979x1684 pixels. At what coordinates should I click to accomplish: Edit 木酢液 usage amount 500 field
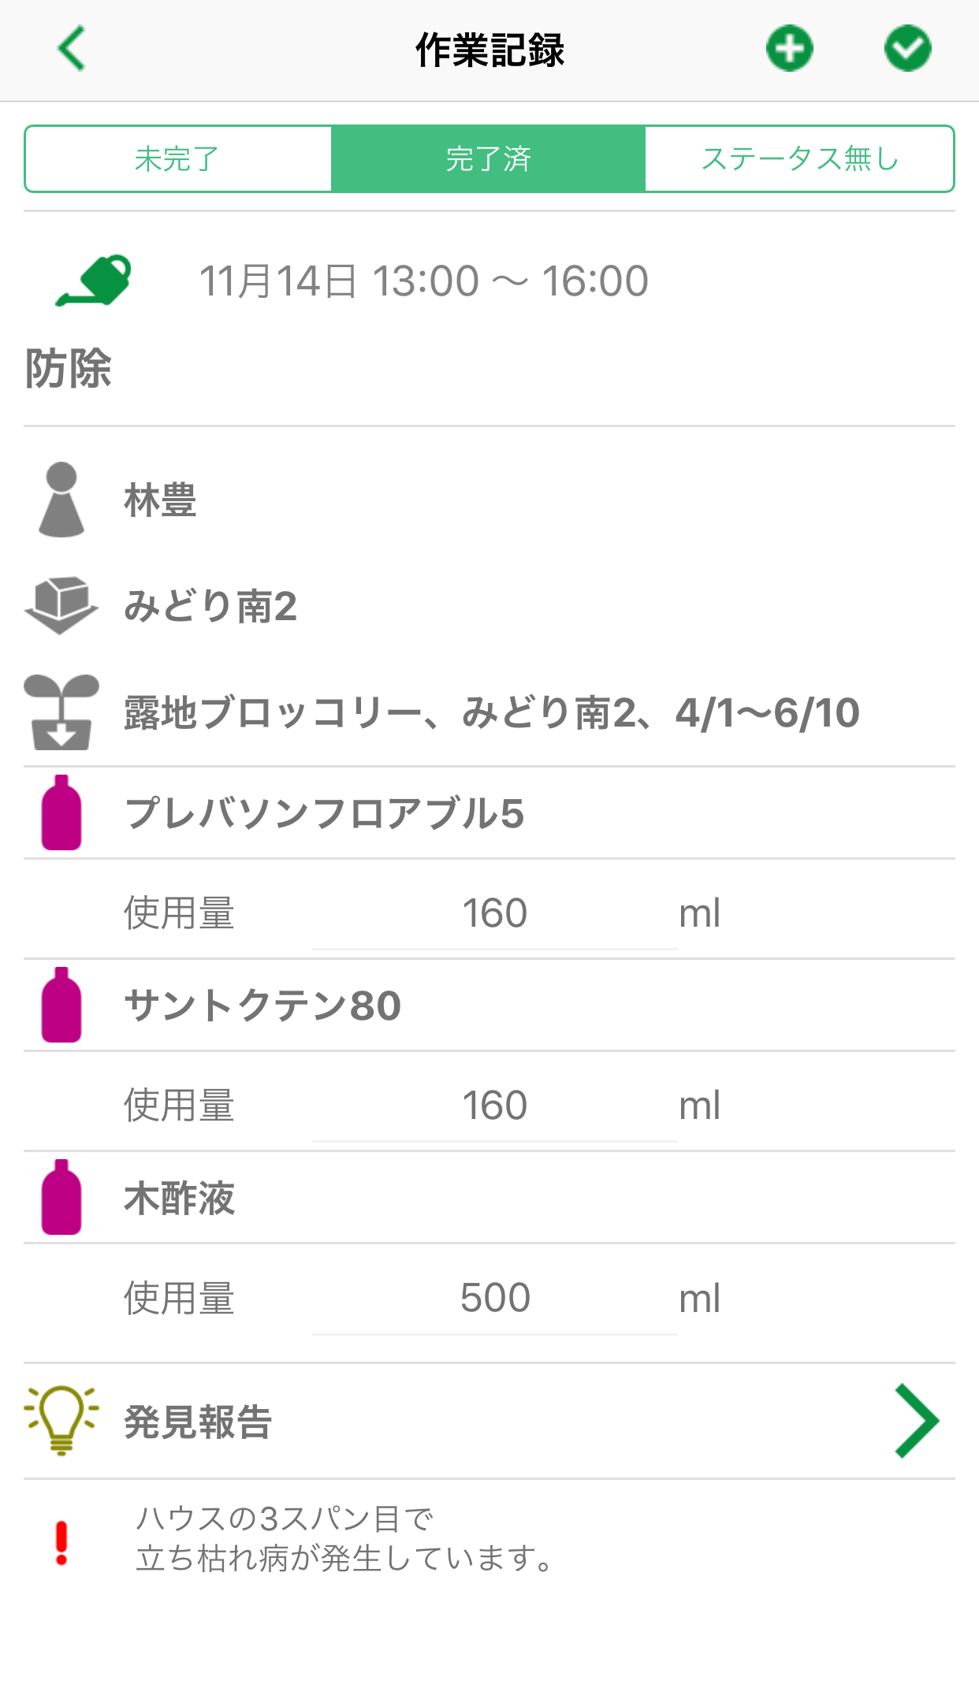tap(494, 1298)
